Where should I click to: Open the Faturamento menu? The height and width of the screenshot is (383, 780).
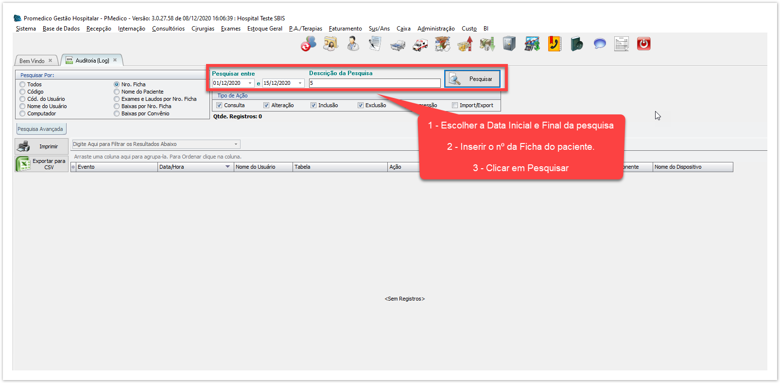coord(345,29)
